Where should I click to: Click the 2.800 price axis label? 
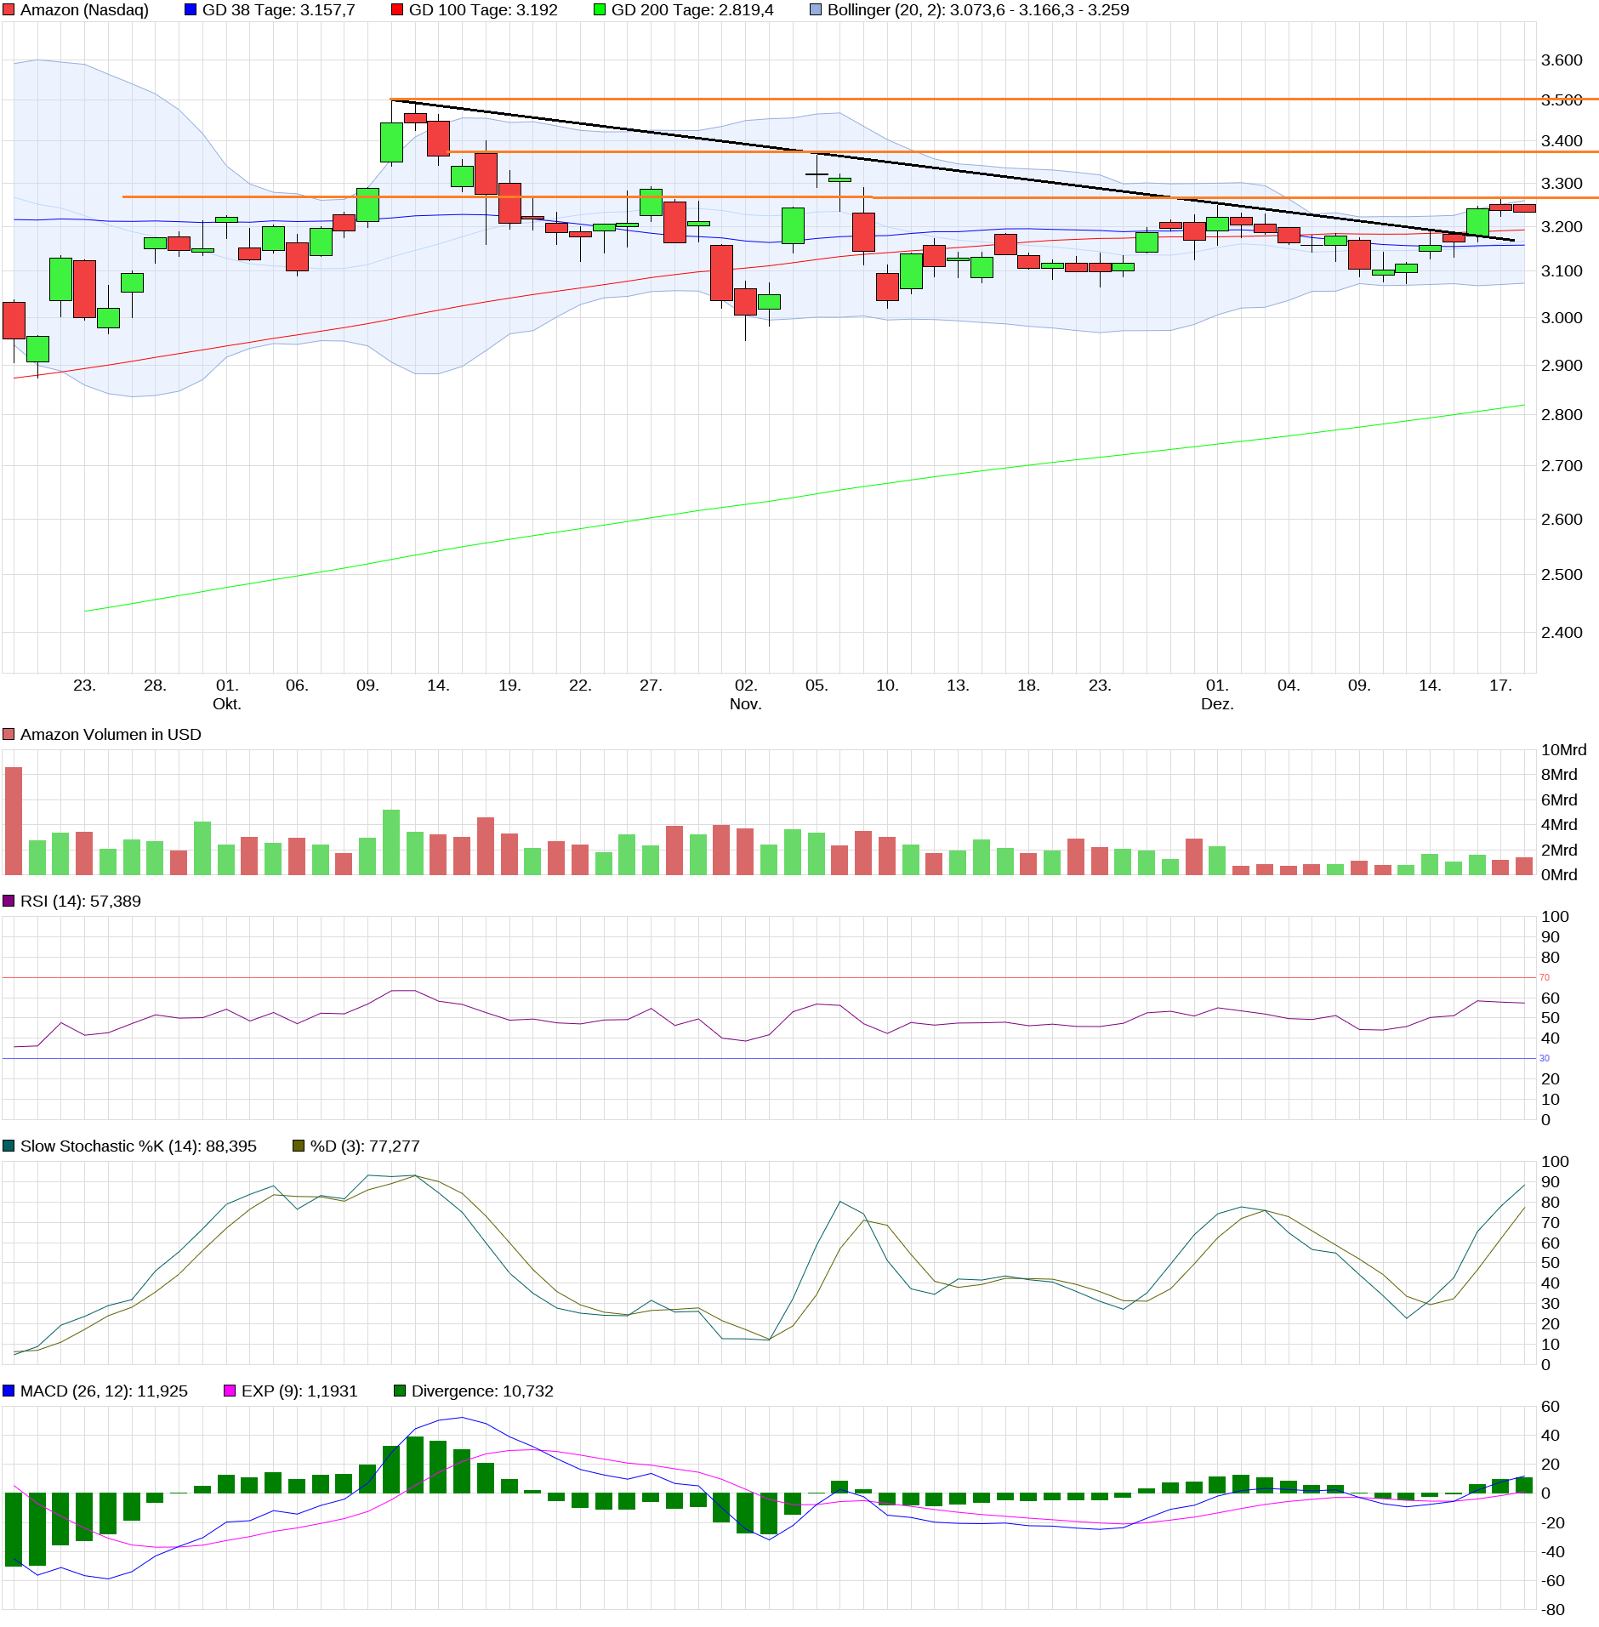pos(1562,414)
